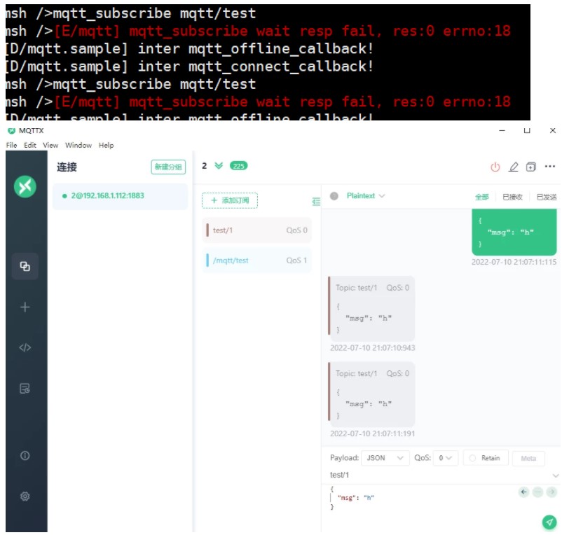Click the 新建分组 button
569x535 pixels.
pyautogui.click(x=168, y=167)
